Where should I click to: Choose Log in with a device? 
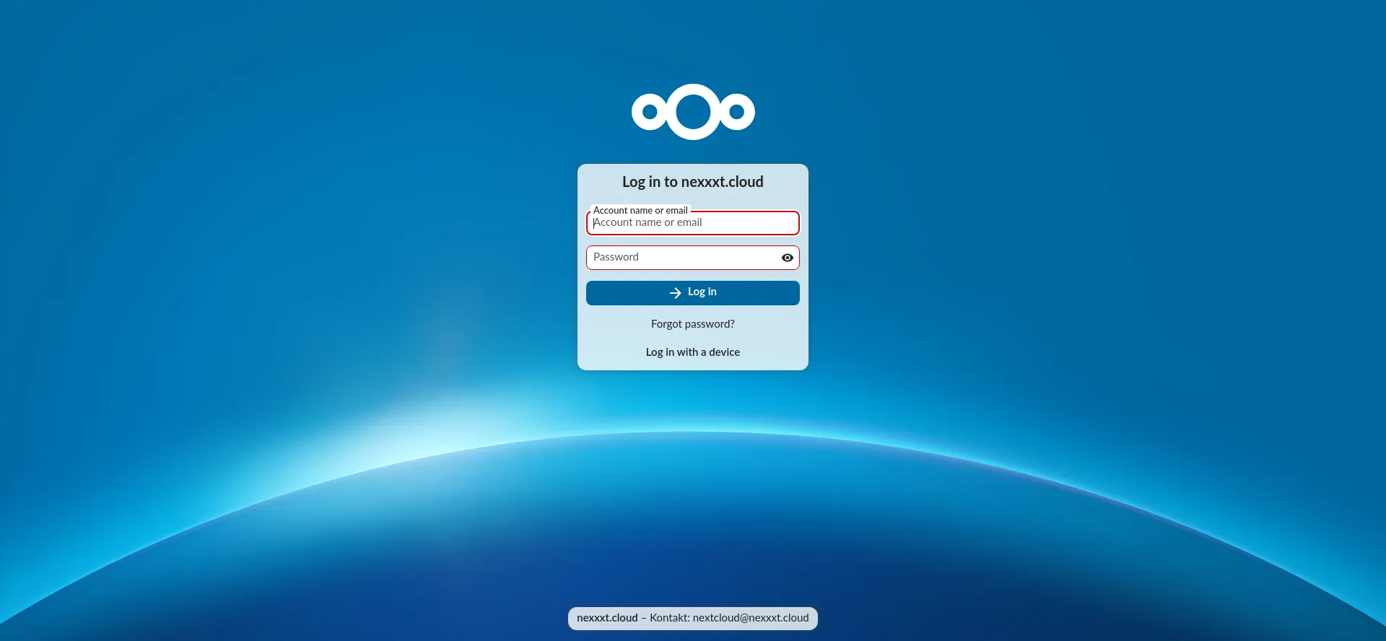tap(693, 352)
